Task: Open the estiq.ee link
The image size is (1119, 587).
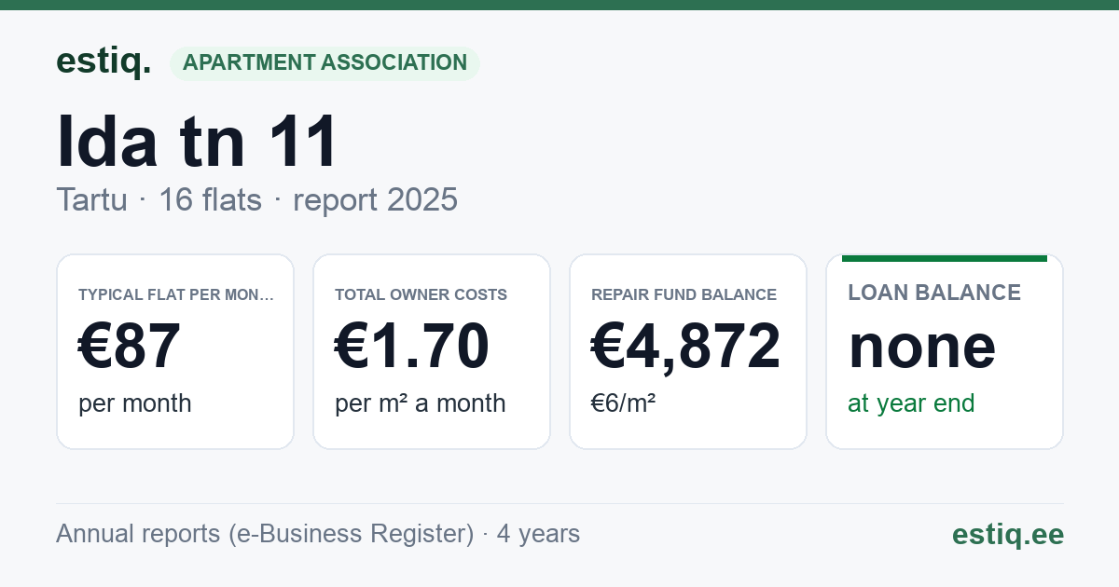Action: [1007, 534]
